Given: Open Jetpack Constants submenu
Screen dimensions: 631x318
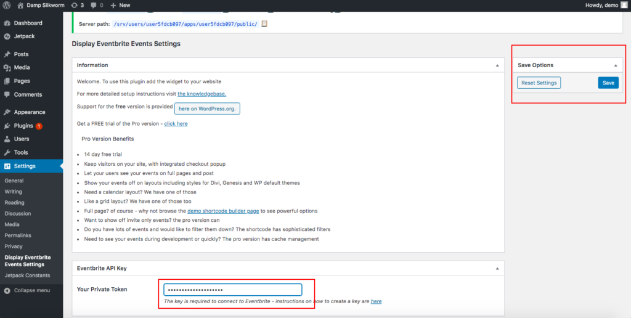Looking at the screenshot, I should 27,275.
